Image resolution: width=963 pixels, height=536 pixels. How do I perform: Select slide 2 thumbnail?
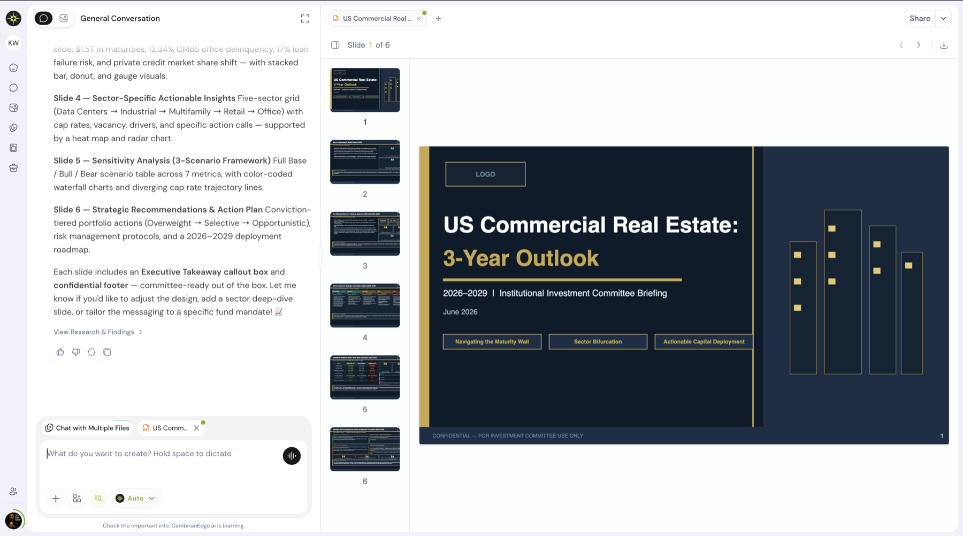tap(365, 162)
